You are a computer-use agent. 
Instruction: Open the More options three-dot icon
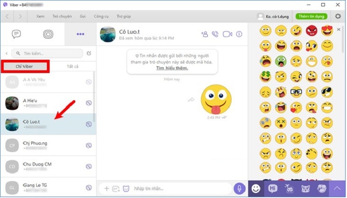coord(80,34)
